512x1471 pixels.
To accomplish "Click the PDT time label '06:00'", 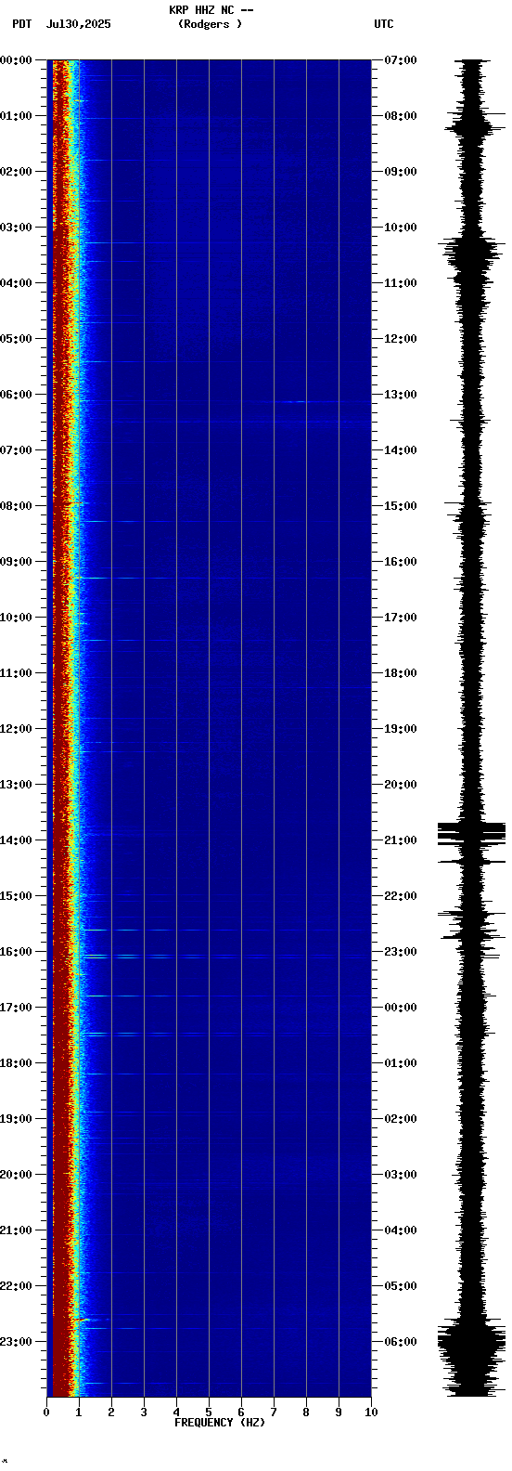I will pyautogui.click(x=16, y=395).
